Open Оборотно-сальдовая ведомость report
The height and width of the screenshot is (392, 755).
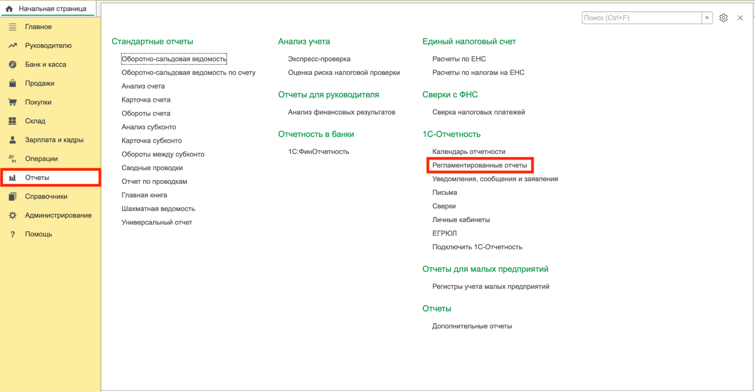point(174,59)
